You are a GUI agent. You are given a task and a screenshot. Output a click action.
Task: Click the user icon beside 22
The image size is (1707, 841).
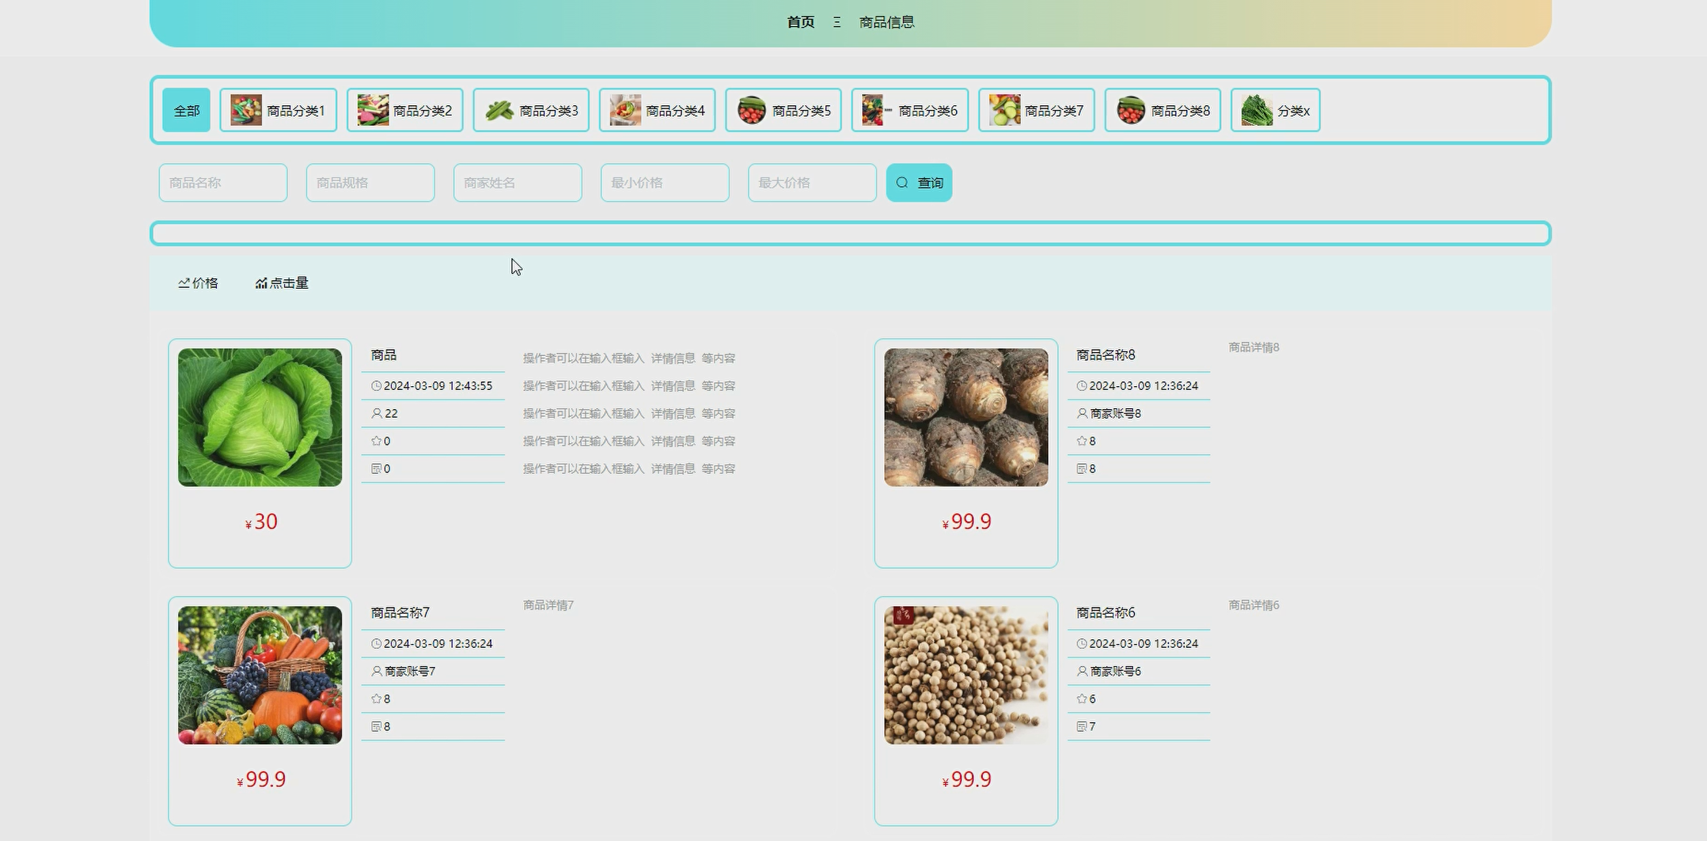(x=377, y=414)
